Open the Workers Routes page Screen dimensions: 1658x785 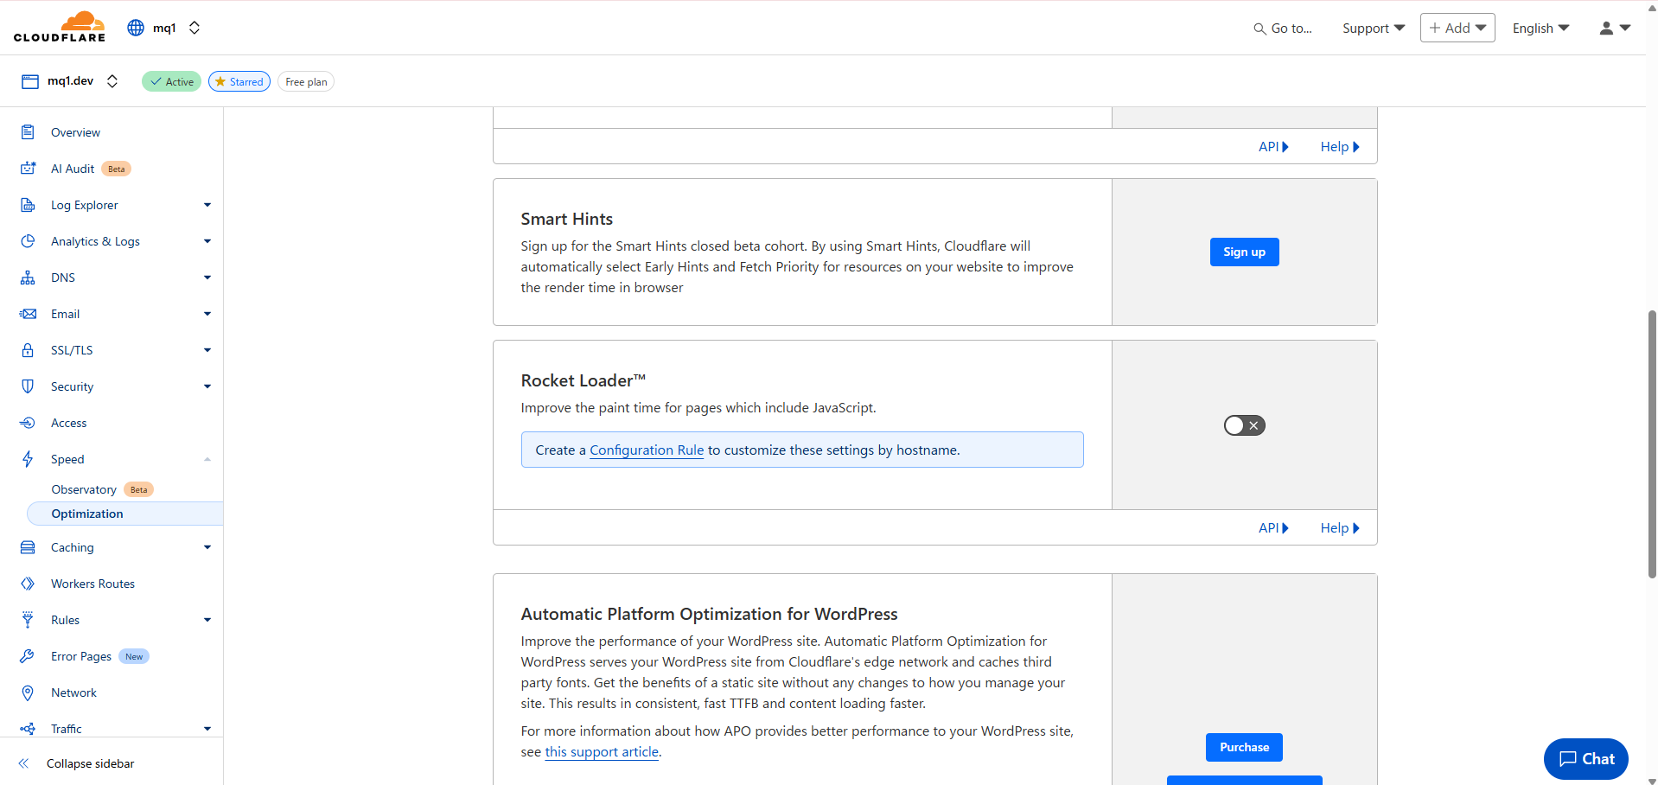92,584
